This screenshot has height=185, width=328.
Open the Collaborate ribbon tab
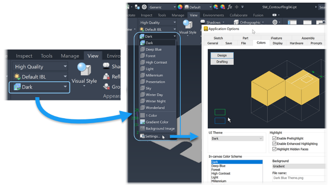[x=239, y=15]
